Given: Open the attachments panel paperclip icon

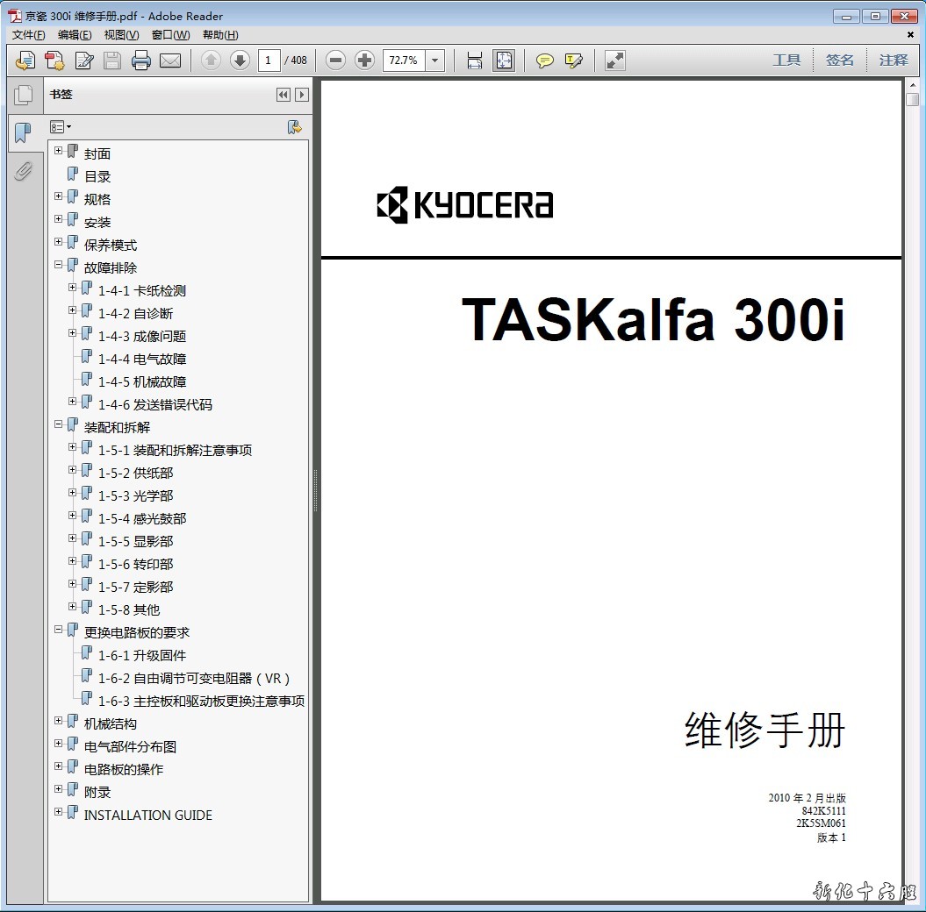Looking at the screenshot, I should (23, 171).
